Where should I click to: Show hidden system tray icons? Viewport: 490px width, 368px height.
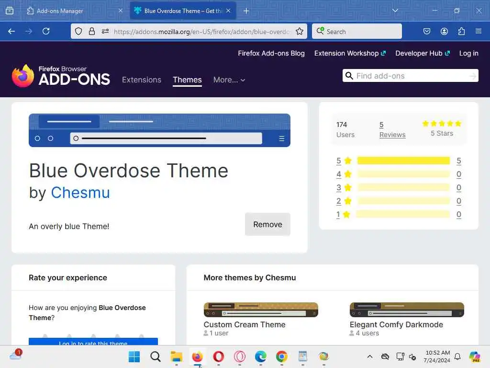(370, 356)
